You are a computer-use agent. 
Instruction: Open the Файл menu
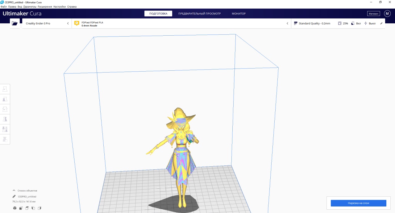click(x=4, y=6)
